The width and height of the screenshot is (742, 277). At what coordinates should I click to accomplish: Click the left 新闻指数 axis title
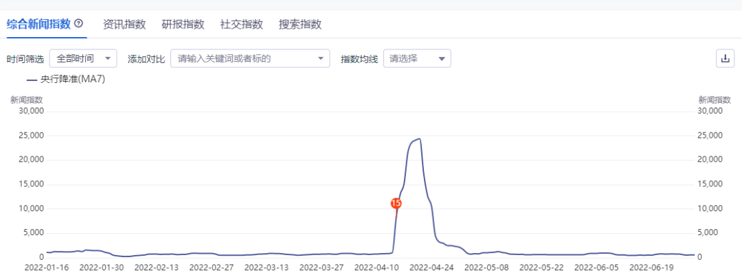[27, 99]
